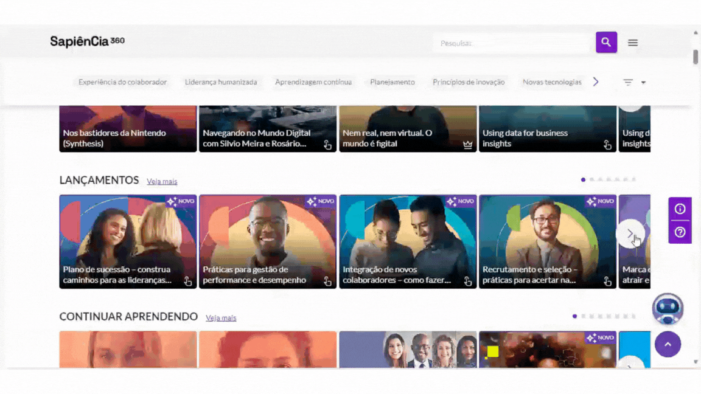Open Nos bastidores da Nintendo card
701x394 pixels.
click(128, 129)
